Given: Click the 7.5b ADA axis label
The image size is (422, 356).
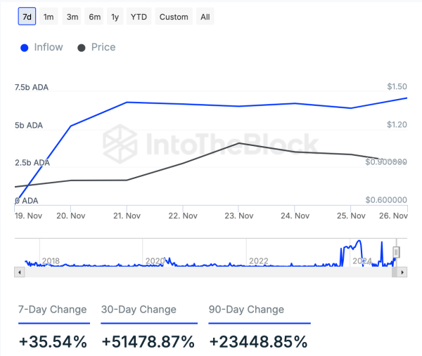Looking at the screenshot, I should point(32,87).
